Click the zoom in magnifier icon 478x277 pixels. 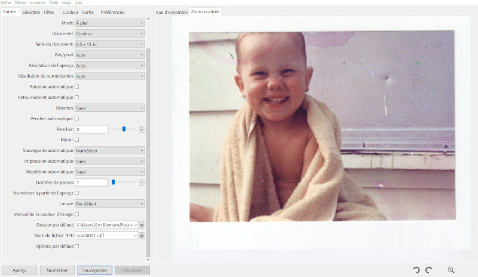point(451,270)
